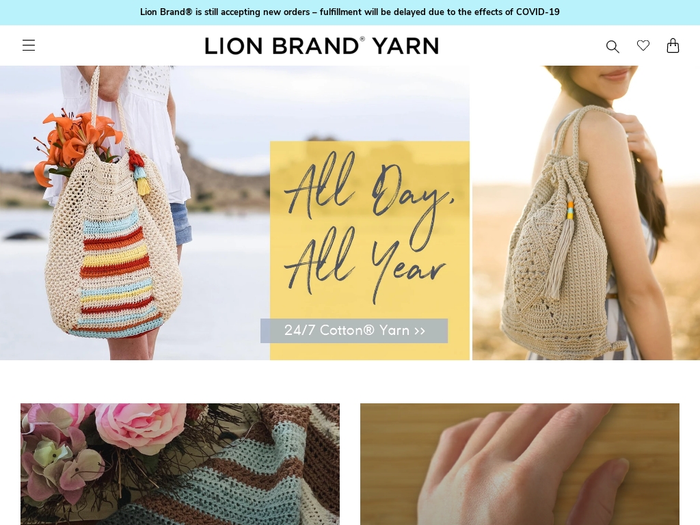Open the wishlist heart icon

(x=643, y=45)
